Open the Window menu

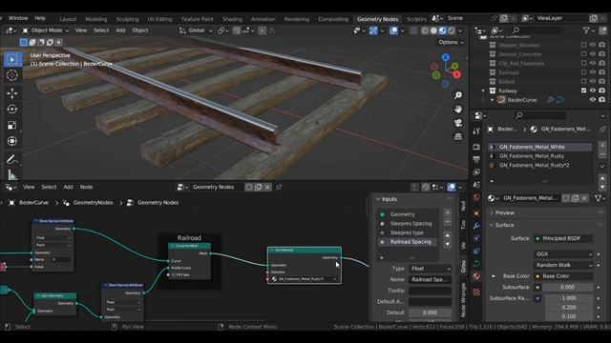coord(18,18)
